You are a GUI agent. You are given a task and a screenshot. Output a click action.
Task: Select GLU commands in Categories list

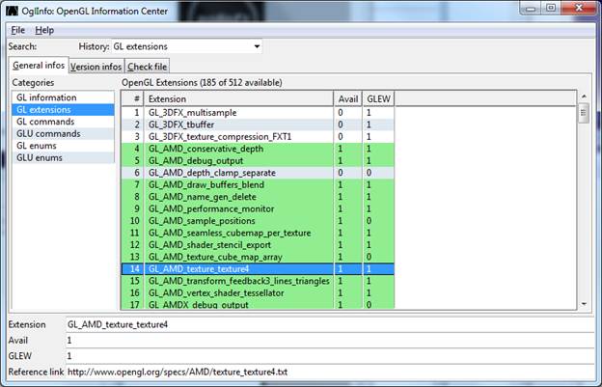47,133
